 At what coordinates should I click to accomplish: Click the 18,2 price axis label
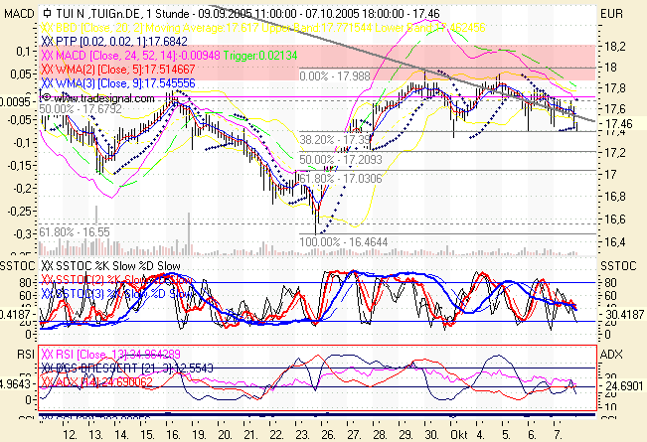click(x=614, y=46)
